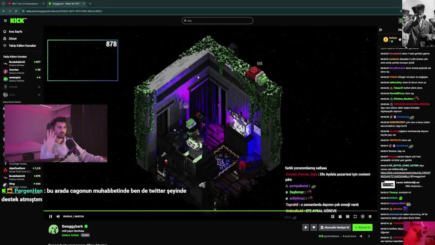This screenshot has height=245, width=435.
Task: Go back in browser history
Action: [4, 11]
